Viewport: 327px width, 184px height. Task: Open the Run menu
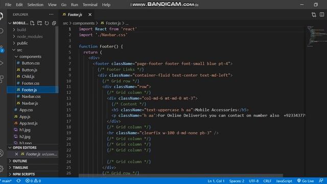tap(74, 5)
